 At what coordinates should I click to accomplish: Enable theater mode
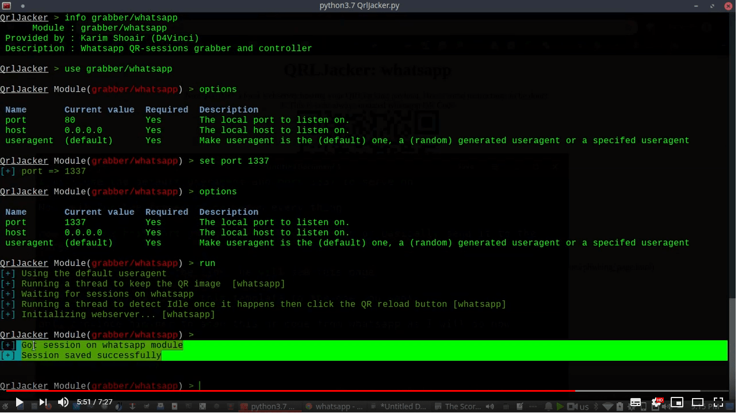click(698, 402)
